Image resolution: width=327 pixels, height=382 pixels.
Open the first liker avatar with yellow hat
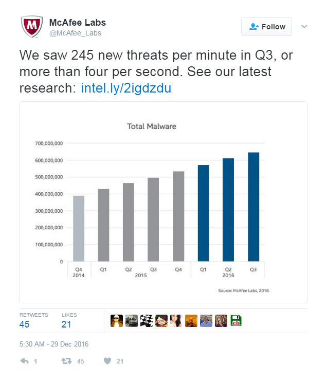pos(117,321)
